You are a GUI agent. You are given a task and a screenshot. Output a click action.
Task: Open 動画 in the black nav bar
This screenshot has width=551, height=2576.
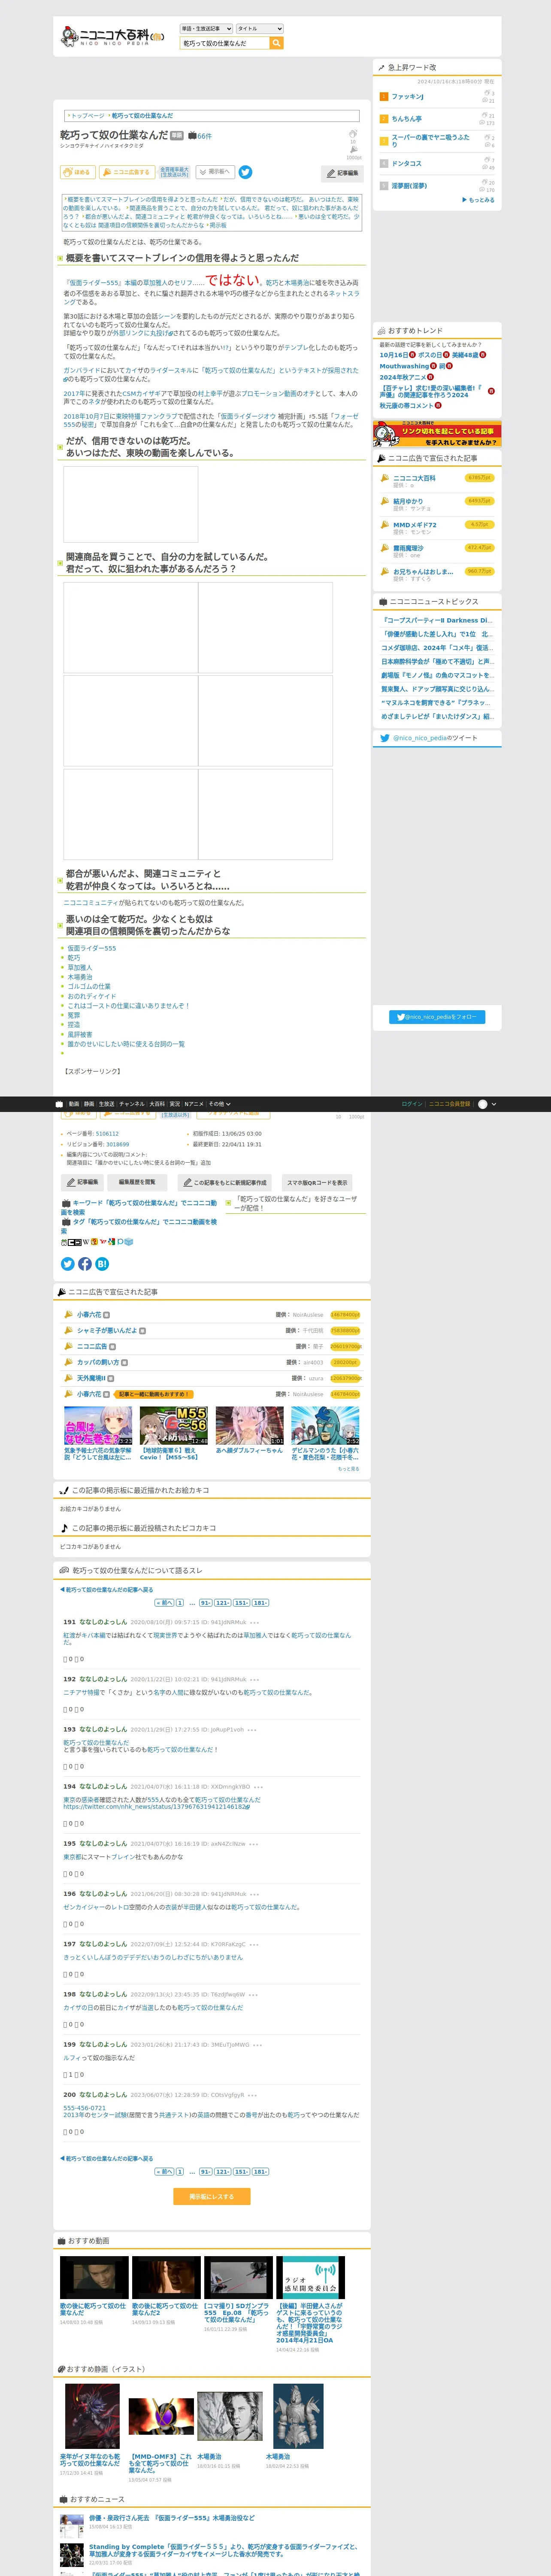74,1104
